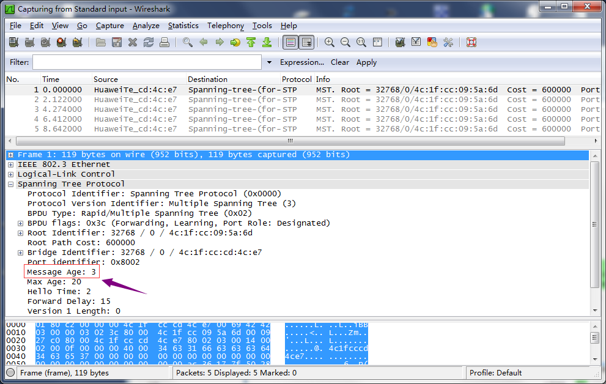Expand the Logical-Link Control node
This screenshot has height=384, width=606.
pyautogui.click(x=11, y=174)
